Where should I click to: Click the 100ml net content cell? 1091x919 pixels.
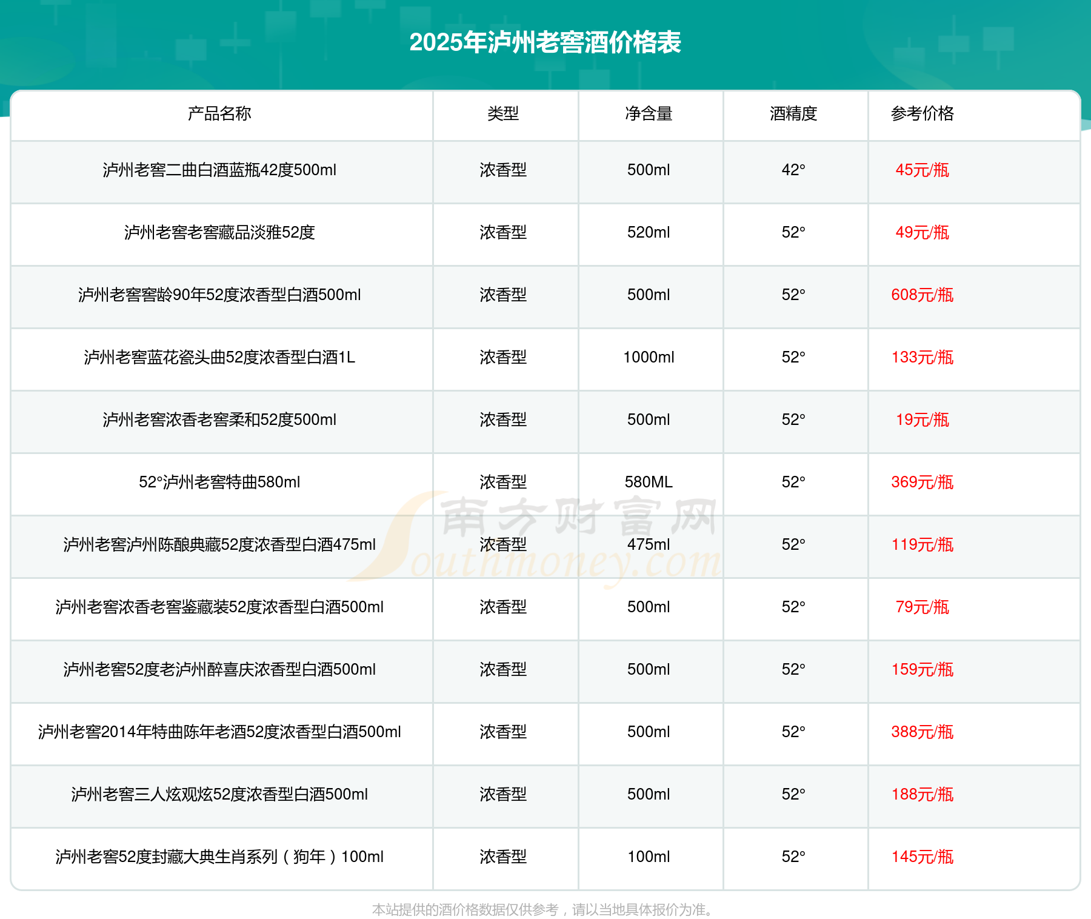tap(649, 857)
